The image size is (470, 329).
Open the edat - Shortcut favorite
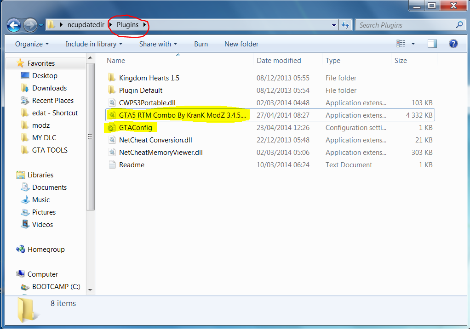coord(55,113)
